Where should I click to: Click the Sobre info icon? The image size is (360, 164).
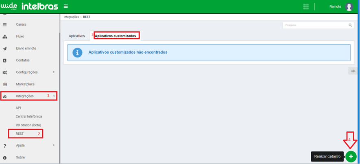(x=4, y=158)
